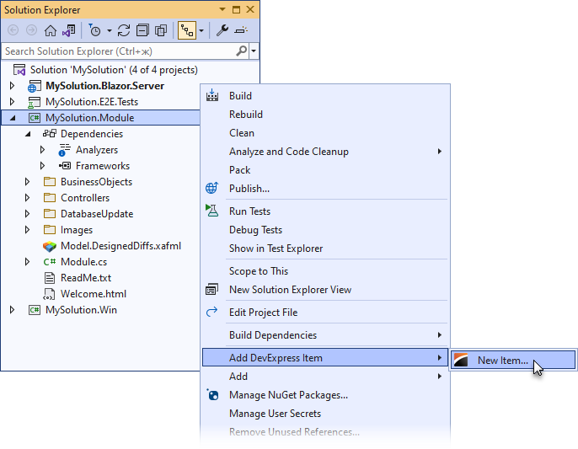The image size is (578, 449).
Task: Expand the BusinessObjects folder
Action: (27, 181)
